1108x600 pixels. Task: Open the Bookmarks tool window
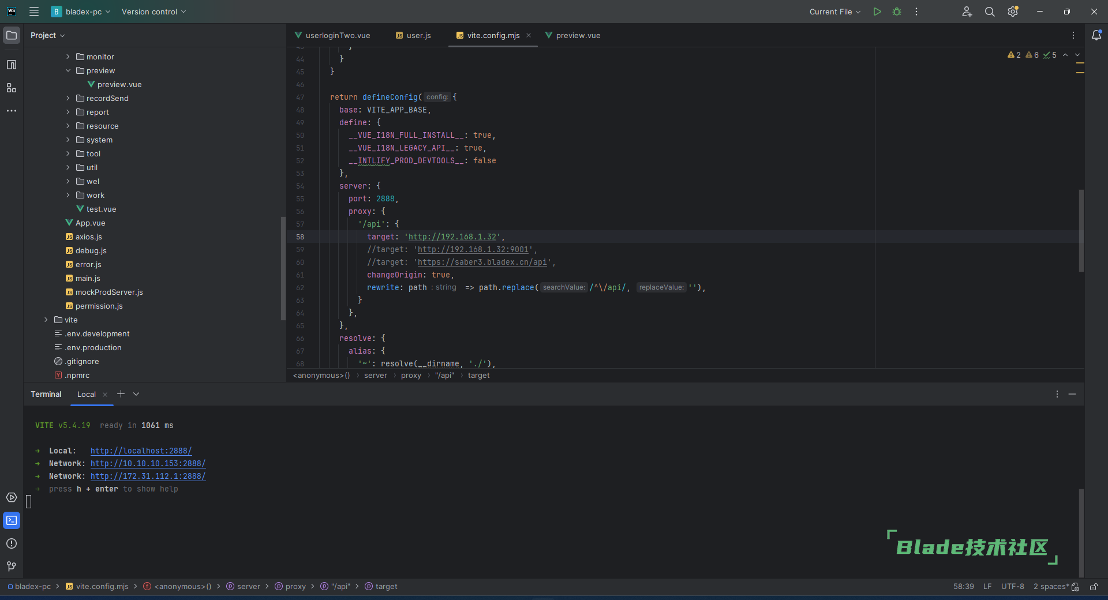12,65
